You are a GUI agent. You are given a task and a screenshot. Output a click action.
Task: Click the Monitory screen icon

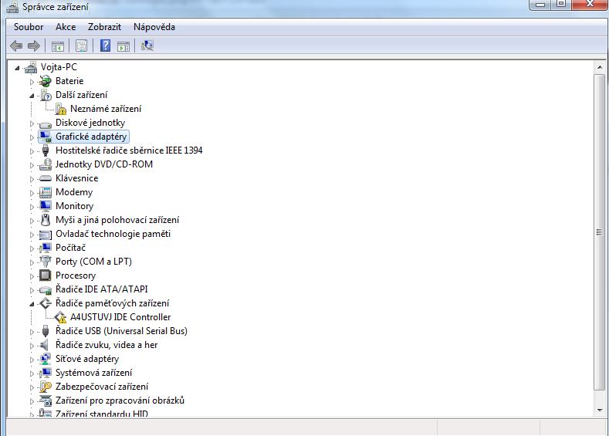[46, 206]
